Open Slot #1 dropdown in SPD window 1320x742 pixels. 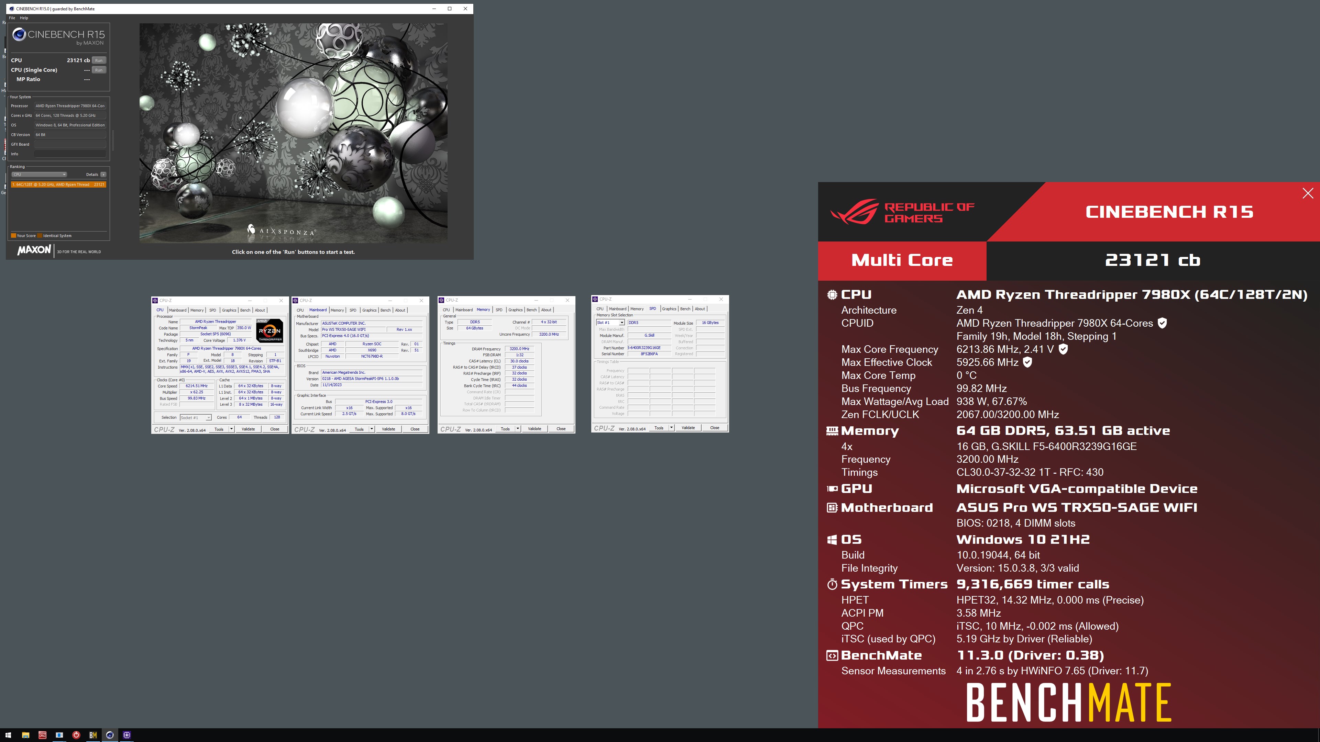(x=610, y=323)
